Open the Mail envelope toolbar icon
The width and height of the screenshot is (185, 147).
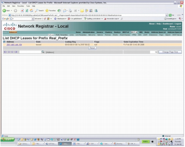tap(64, 11)
